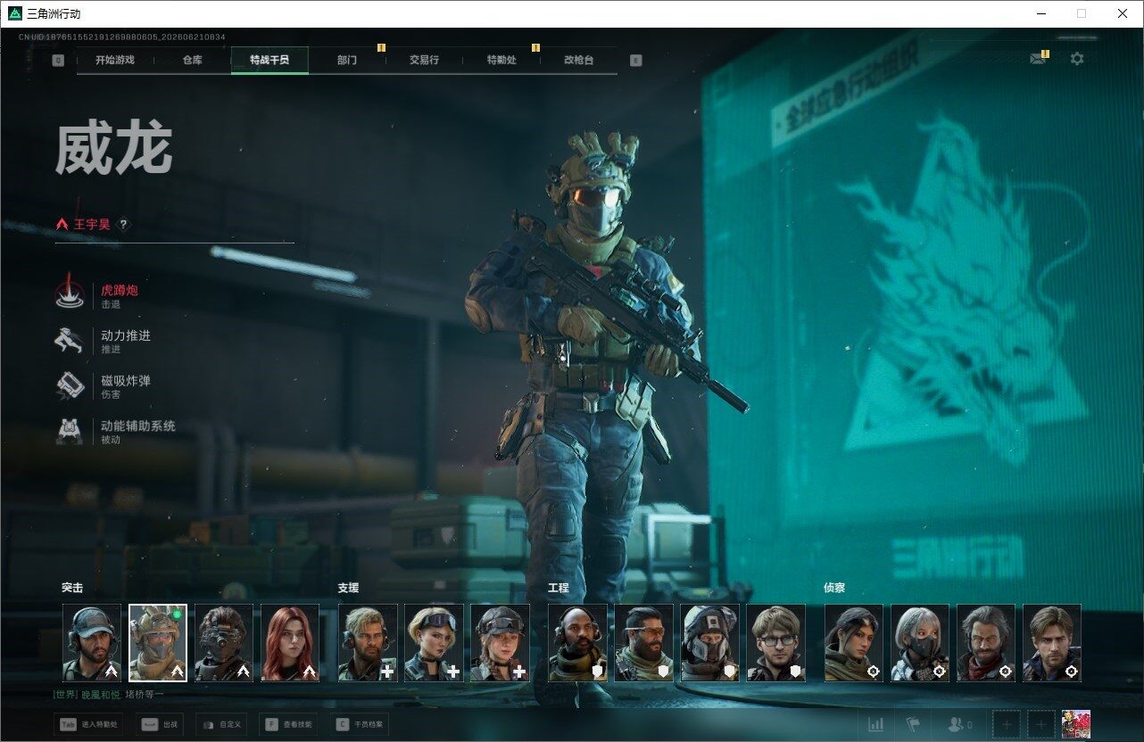Click the 支援 class label
Screen dimensions: 1144x742
click(x=348, y=588)
